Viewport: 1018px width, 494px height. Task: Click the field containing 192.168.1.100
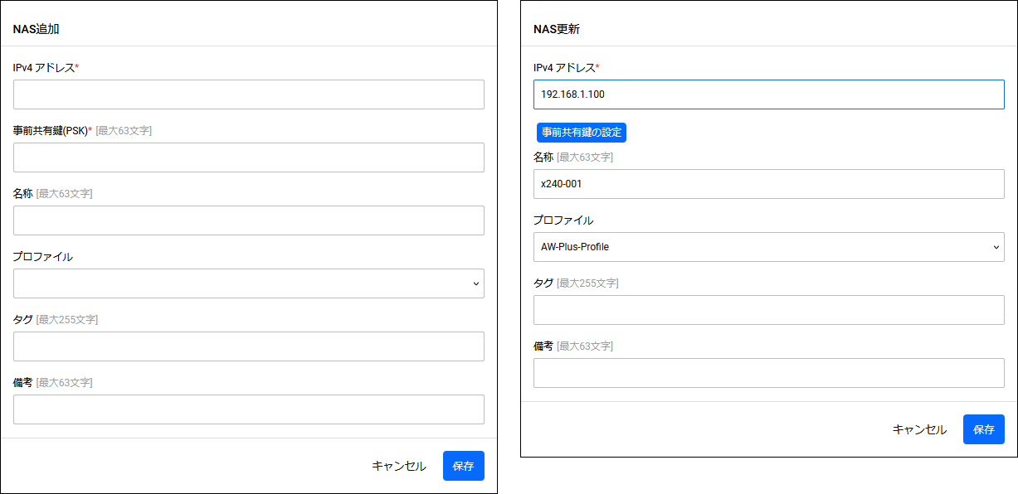coord(769,94)
